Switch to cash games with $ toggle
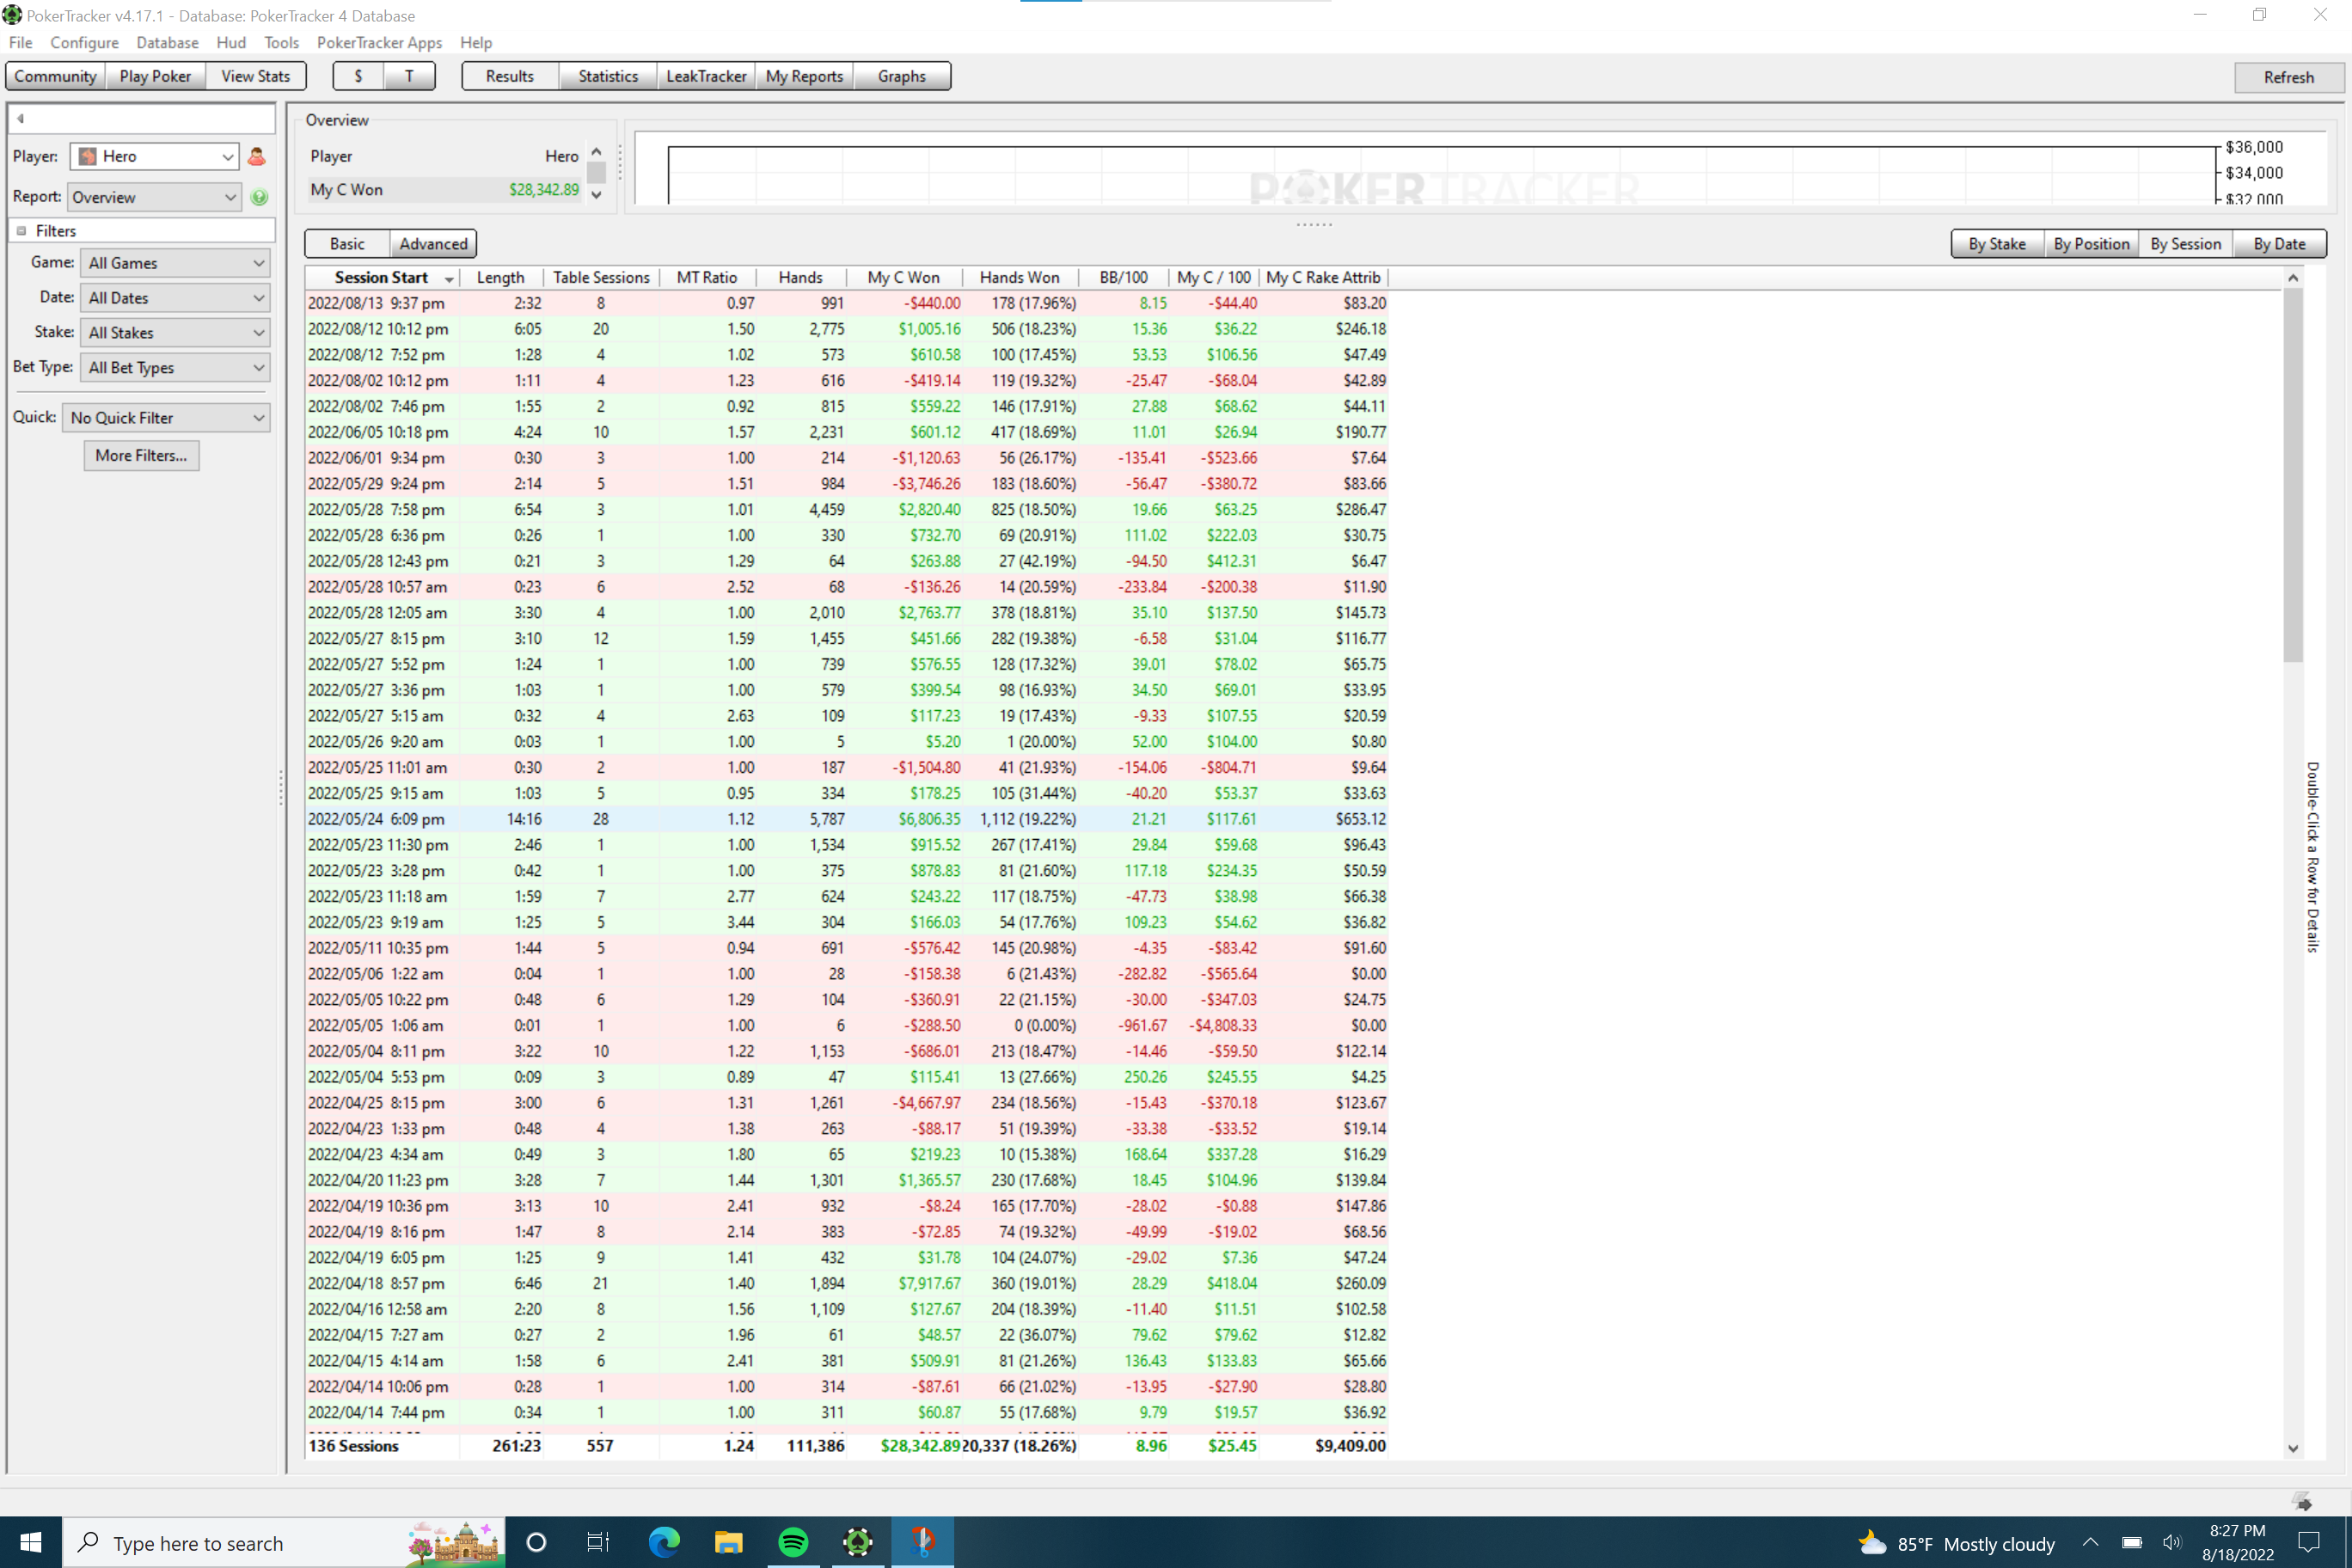This screenshot has height=1568, width=2352. tap(358, 76)
